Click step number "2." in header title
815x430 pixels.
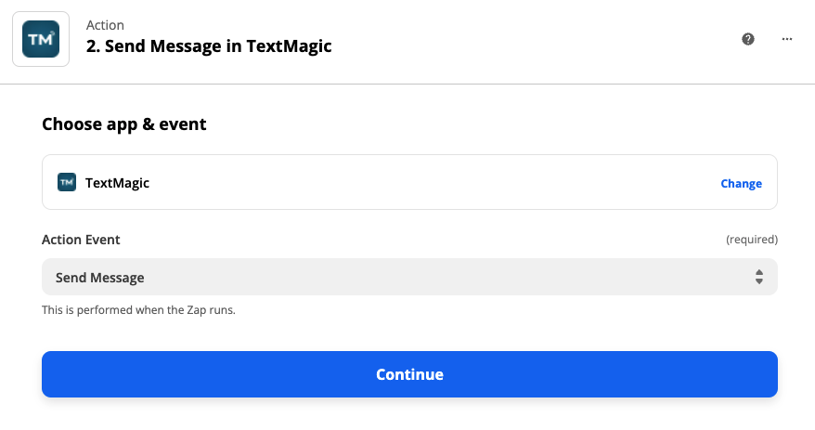[93, 46]
